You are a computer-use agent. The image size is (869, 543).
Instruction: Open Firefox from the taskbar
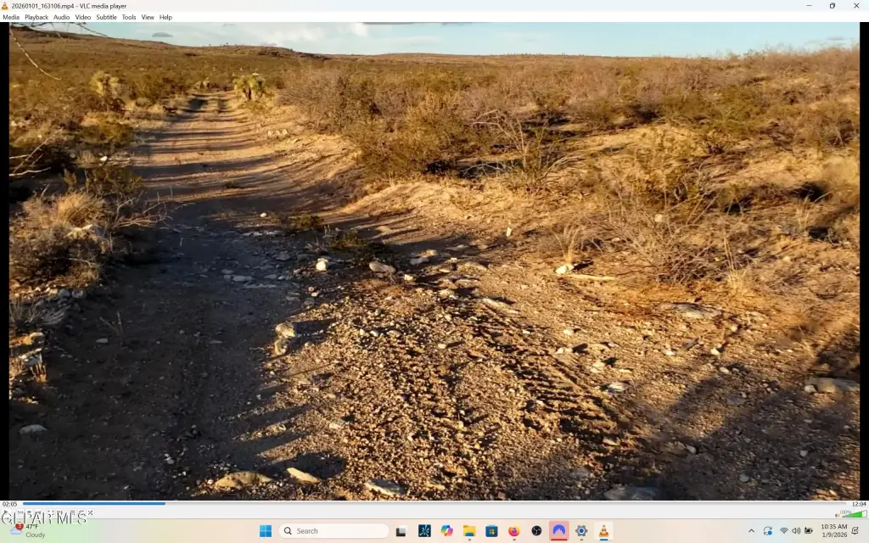coord(513,531)
